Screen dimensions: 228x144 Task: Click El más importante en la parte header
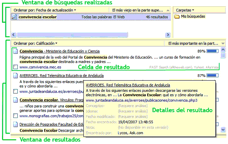(x=193, y=43)
